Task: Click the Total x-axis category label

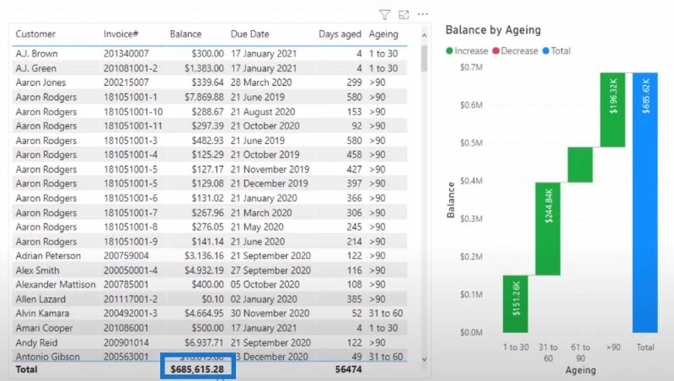Action: 645,347
